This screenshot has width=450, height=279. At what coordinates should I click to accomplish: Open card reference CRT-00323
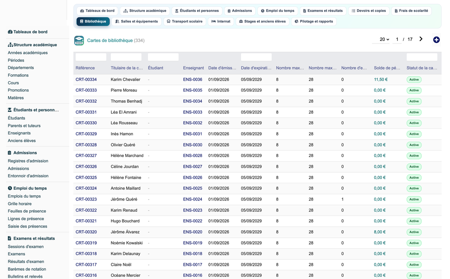coord(86,199)
